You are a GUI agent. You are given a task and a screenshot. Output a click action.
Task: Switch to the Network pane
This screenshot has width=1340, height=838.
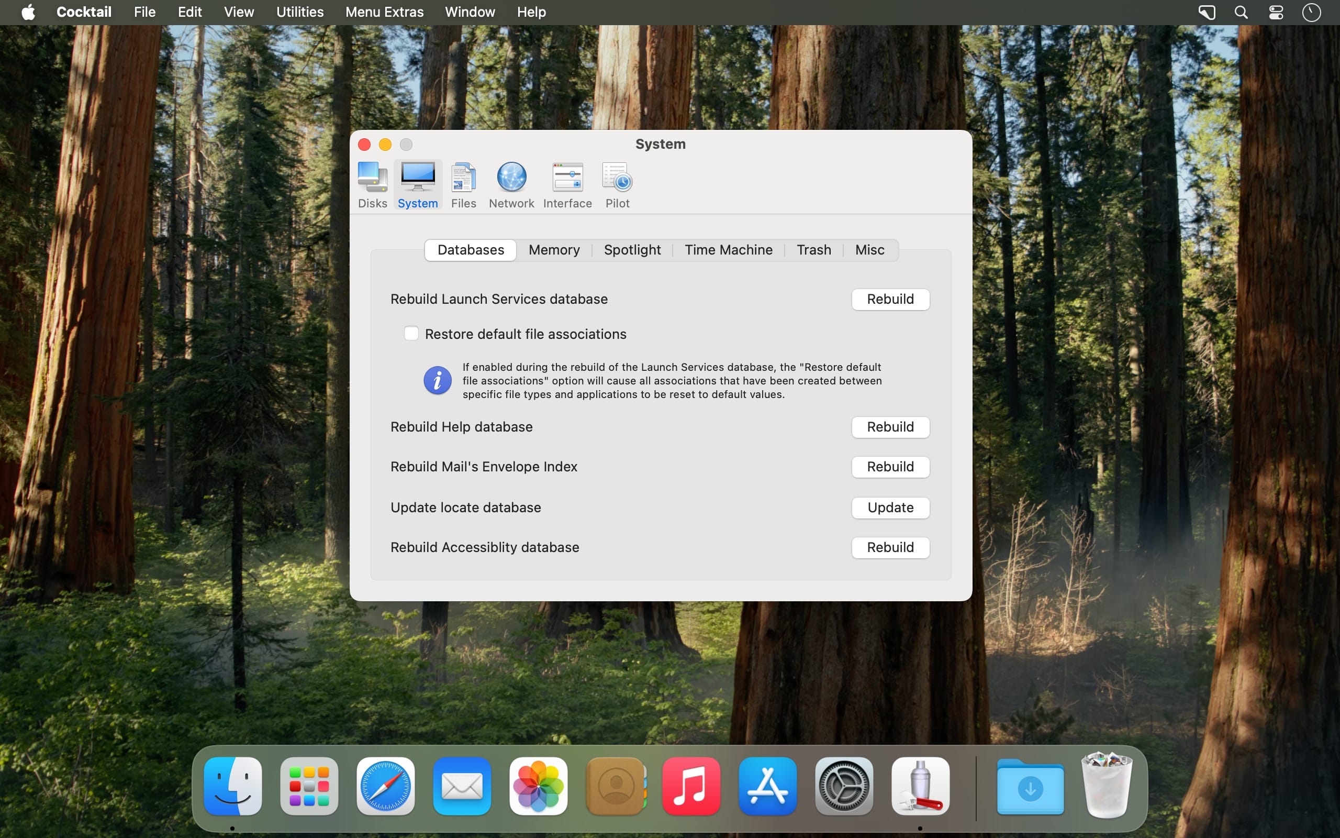511,185
